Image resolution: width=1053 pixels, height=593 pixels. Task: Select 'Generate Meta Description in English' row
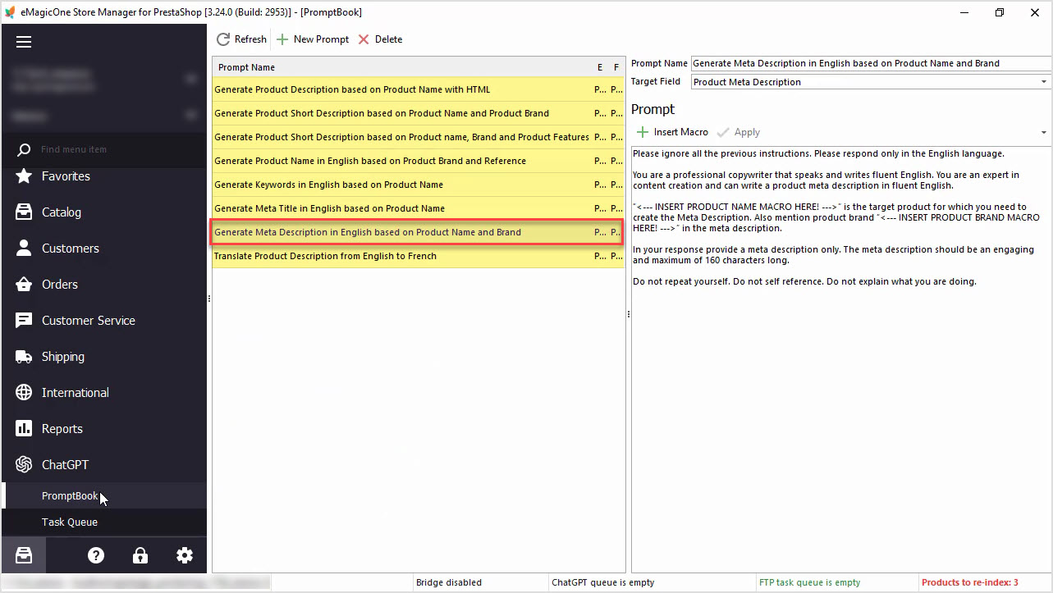[x=418, y=232]
